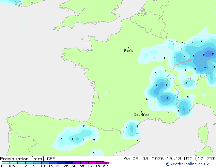Click the Dourbies location dot marker
This screenshot has height=167, width=216.
click(x=141, y=112)
